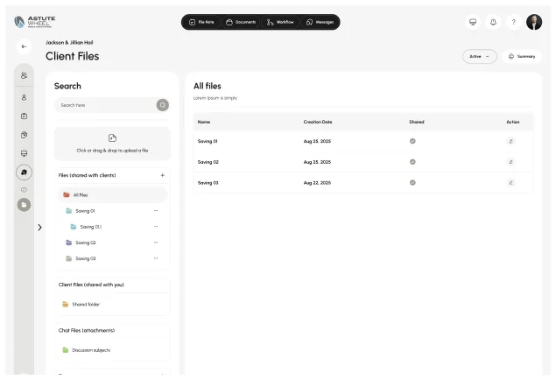Open the Saving 03 file in table
Viewport: 556px width, 380px height.
(208, 183)
